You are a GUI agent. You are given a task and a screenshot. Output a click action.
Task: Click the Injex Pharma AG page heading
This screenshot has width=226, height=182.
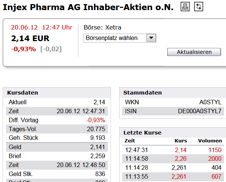point(88,7)
